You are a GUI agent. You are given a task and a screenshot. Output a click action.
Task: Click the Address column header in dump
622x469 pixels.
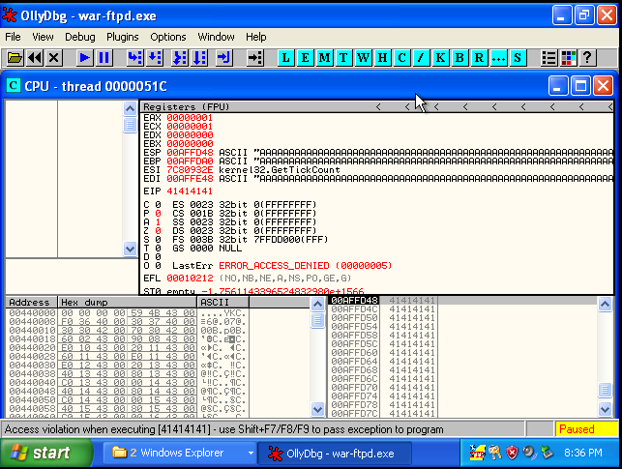31,302
